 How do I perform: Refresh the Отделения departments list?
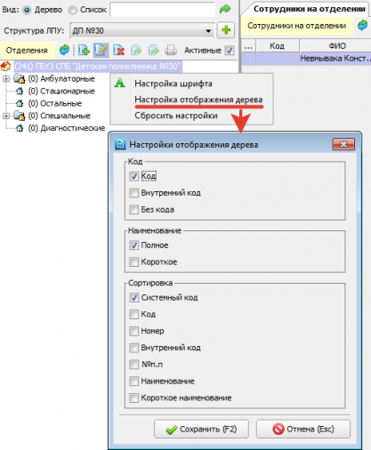tap(64, 50)
